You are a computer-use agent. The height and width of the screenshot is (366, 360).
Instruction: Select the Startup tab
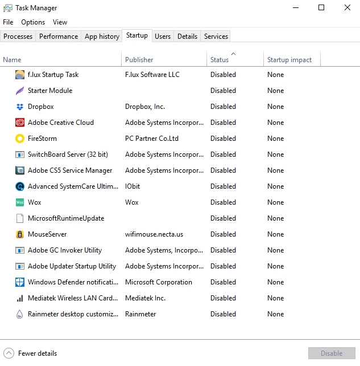click(137, 35)
